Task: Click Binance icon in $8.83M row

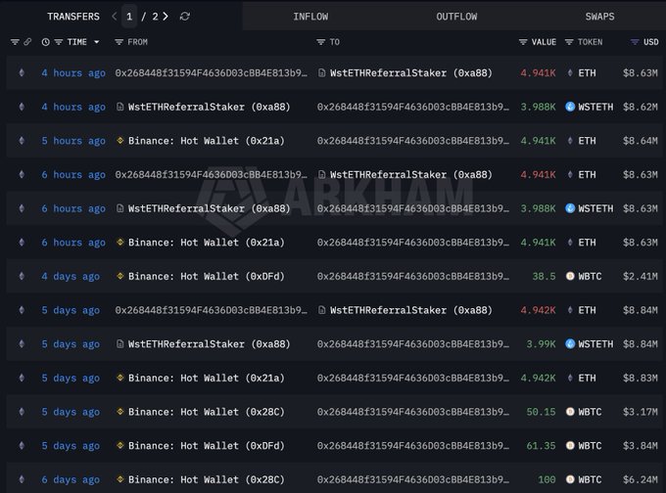Action: pyautogui.click(x=120, y=378)
